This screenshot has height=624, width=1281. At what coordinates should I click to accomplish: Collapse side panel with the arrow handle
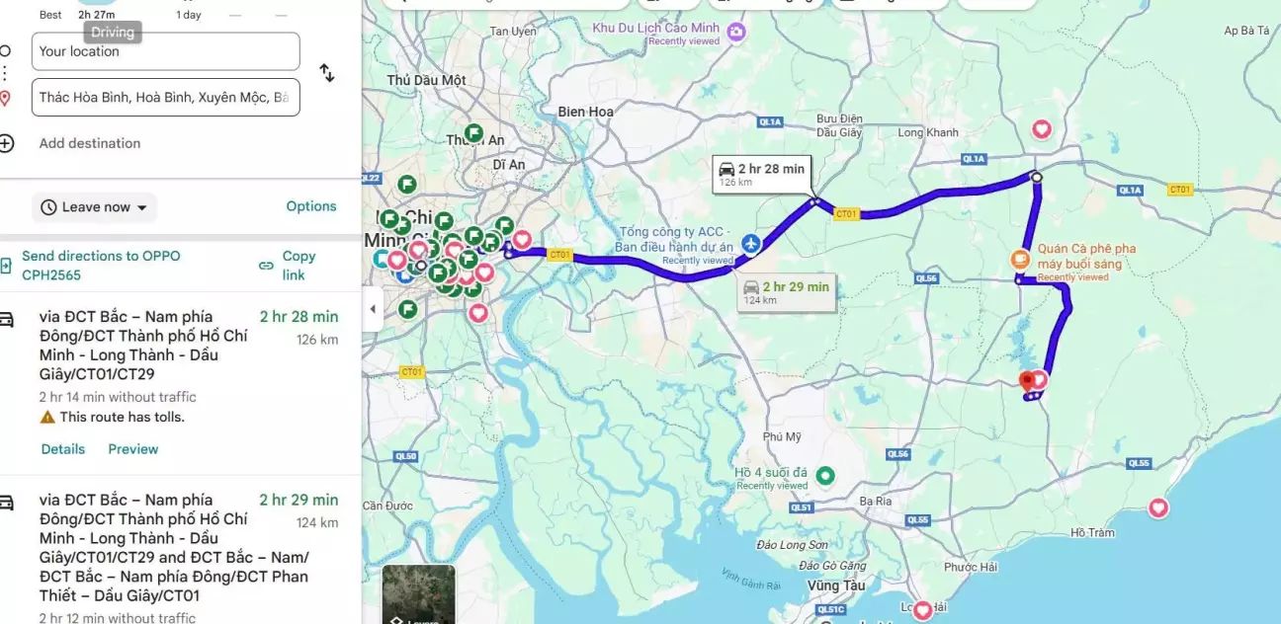[x=373, y=309]
